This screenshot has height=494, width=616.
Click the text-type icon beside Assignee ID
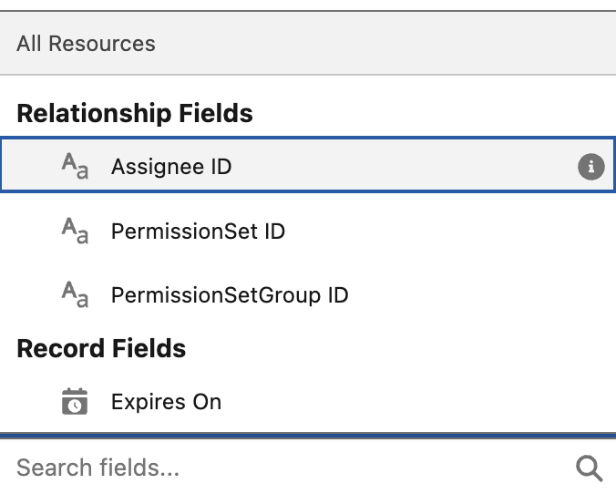75,167
